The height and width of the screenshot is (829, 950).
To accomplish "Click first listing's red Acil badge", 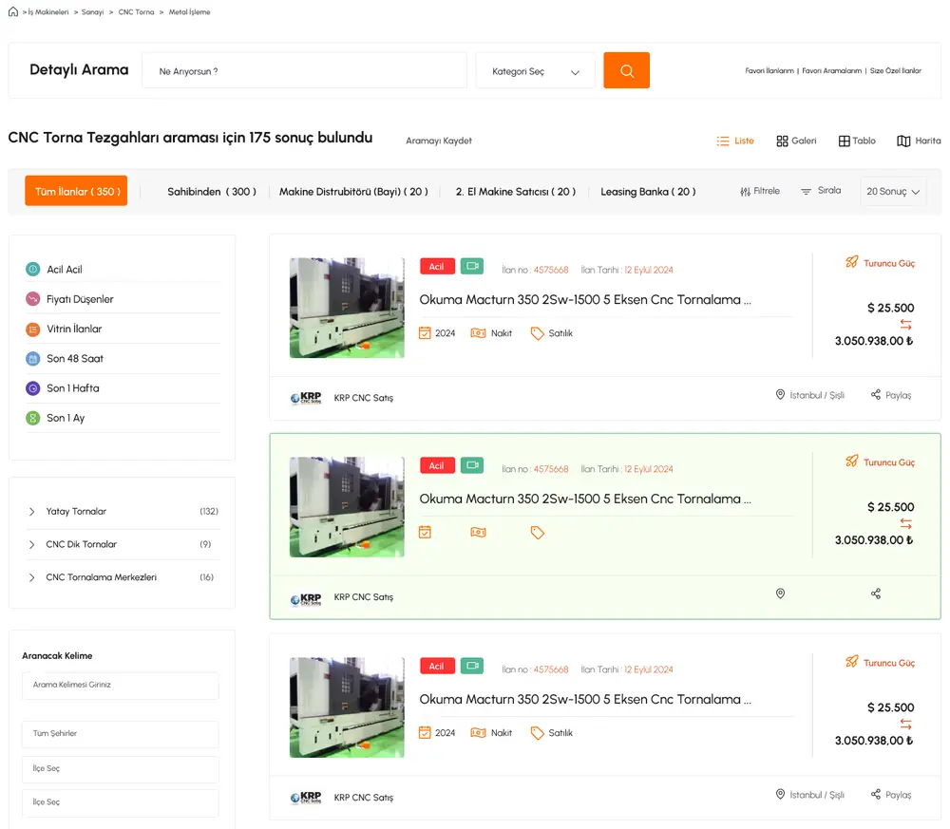I will [x=437, y=267].
